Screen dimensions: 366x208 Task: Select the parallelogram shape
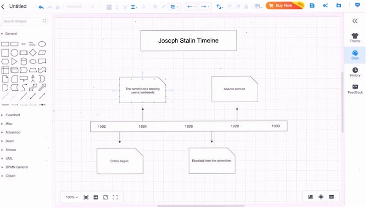(42, 53)
